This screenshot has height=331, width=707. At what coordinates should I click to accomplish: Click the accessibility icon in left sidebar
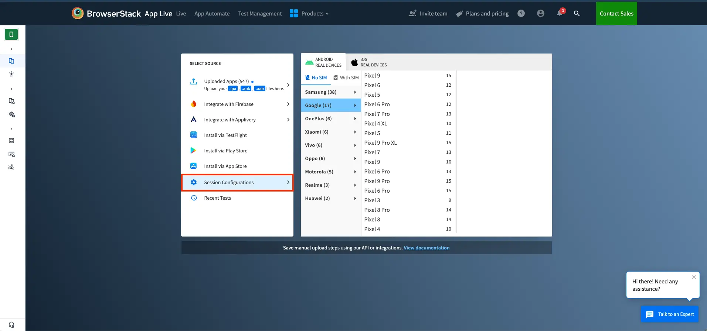(x=11, y=74)
